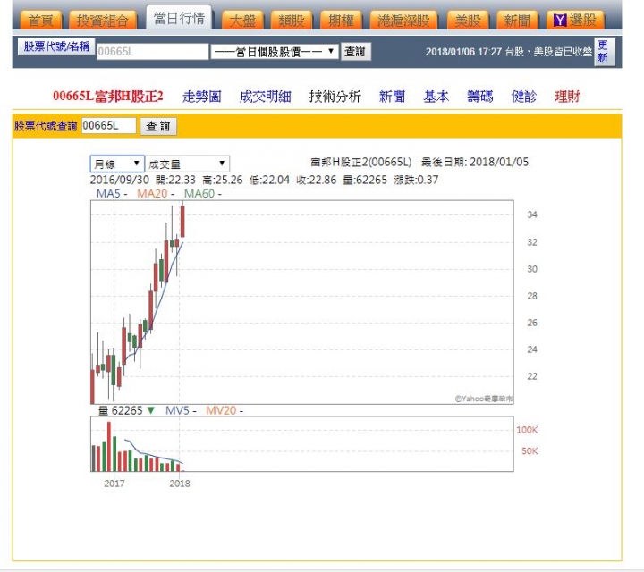
Task: Switch to the 美股 tab
Action: tap(468, 20)
